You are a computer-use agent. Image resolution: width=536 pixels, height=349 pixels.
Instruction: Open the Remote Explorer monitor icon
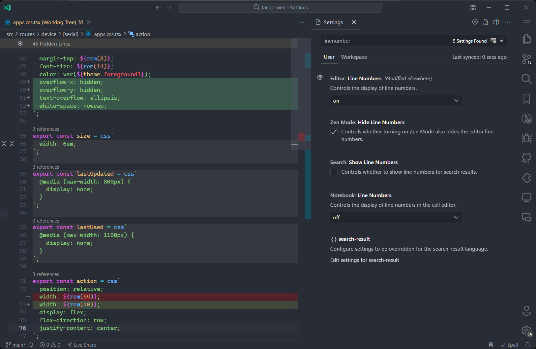pos(526,197)
